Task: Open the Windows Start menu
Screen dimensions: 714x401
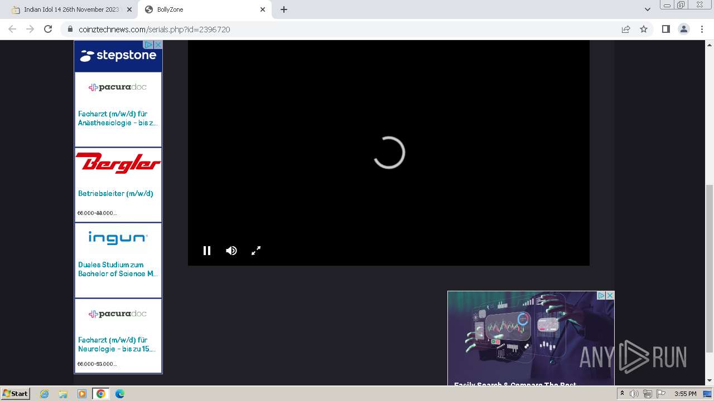Action: [x=15, y=393]
